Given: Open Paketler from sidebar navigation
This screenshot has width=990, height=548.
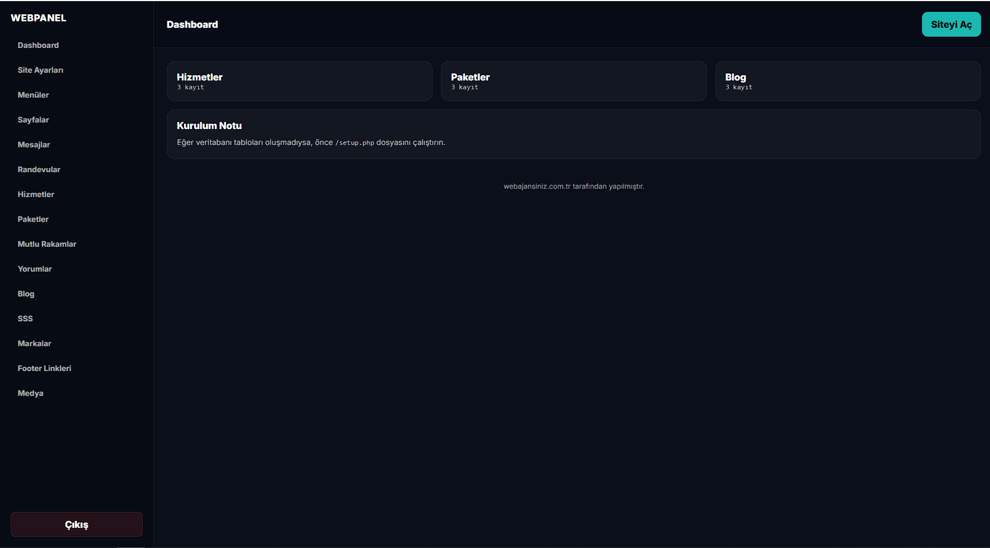Looking at the screenshot, I should coord(33,220).
